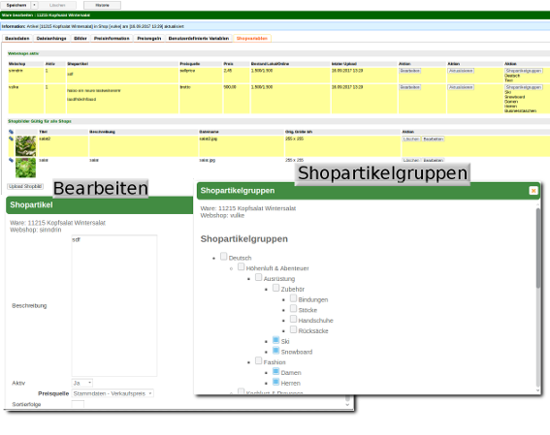Click the Shopartikelgruppen dialog vertical scrollbar
Image resolution: width=550 pixels, height=435 pixels.
click(x=538, y=248)
